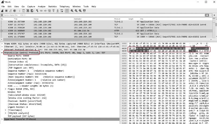Select Window: 513 field
This screenshot has height=124, width=217.
pyautogui.click(x=14, y=92)
